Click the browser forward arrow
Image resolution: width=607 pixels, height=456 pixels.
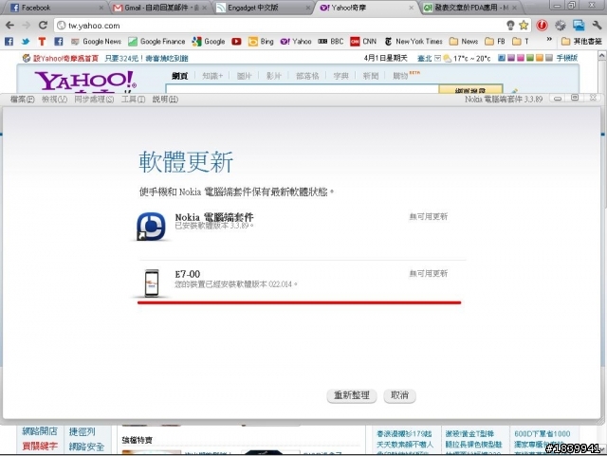click(27, 26)
